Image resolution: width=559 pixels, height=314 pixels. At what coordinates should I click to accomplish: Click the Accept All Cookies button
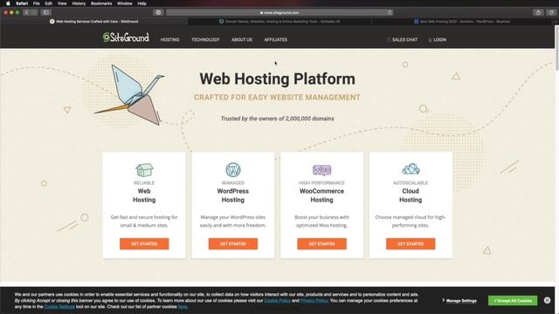(513, 300)
